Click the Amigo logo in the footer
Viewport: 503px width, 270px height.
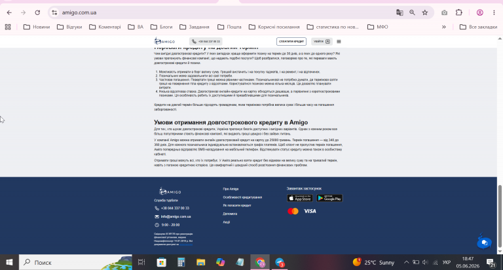tap(170, 191)
